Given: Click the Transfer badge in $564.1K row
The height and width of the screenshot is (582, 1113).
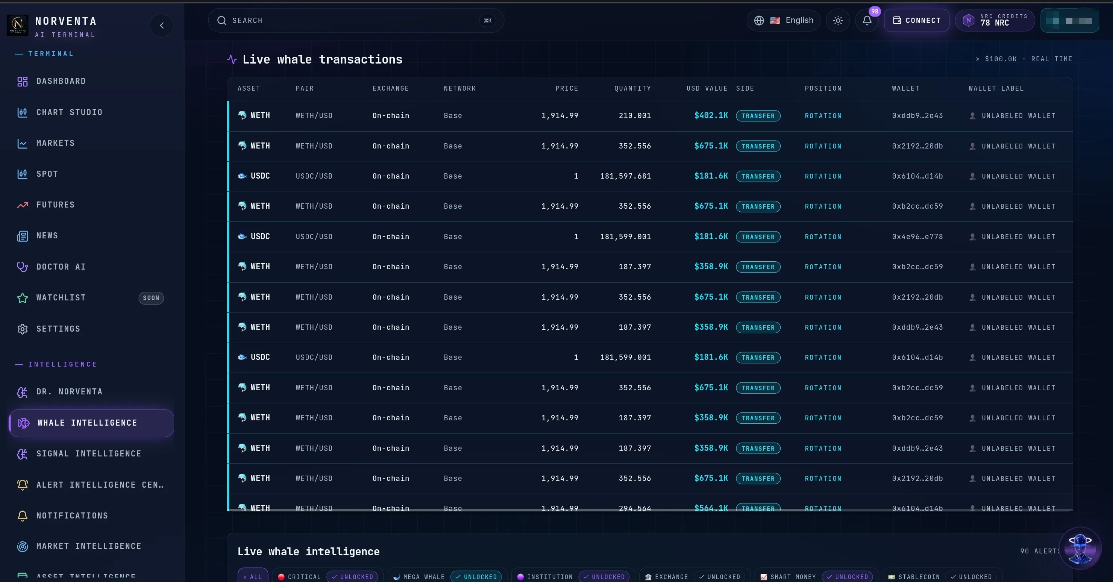Looking at the screenshot, I should pos(758,508).
